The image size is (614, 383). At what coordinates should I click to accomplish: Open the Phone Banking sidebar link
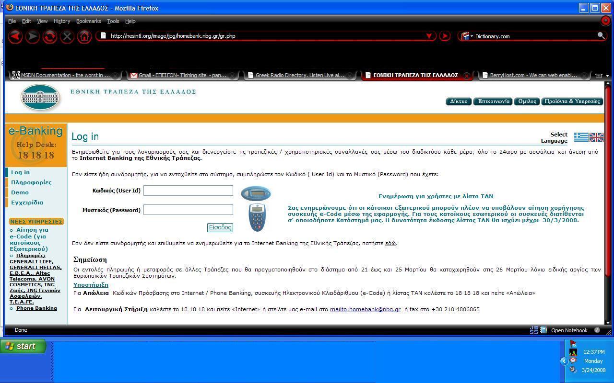point(36,308)
